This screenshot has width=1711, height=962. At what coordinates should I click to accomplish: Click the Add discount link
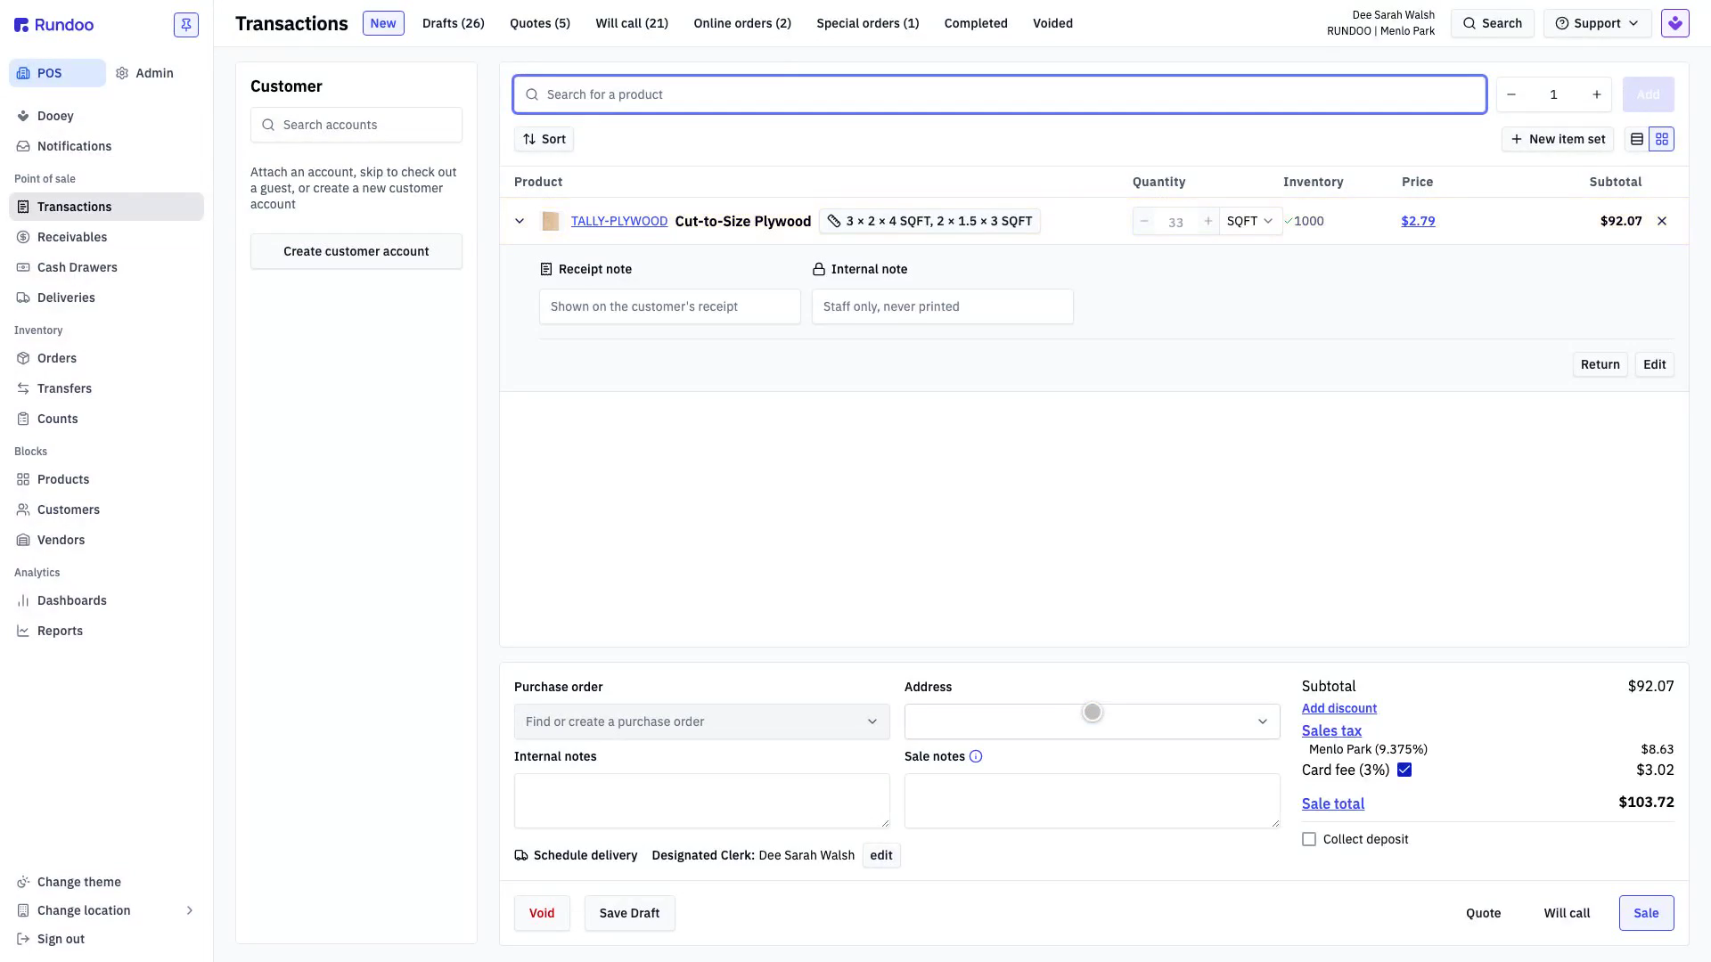[1339, 708]
